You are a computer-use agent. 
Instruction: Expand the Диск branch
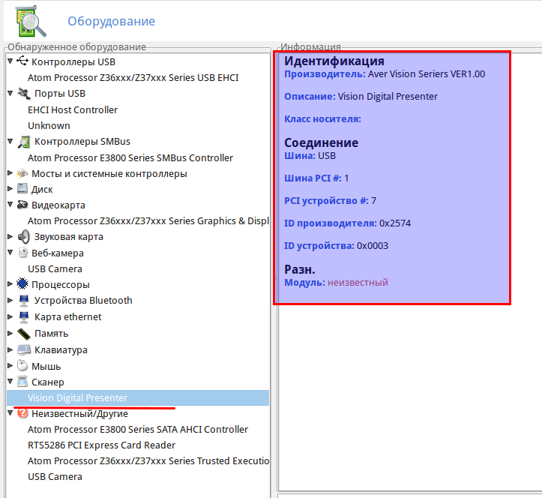(10, 189)
